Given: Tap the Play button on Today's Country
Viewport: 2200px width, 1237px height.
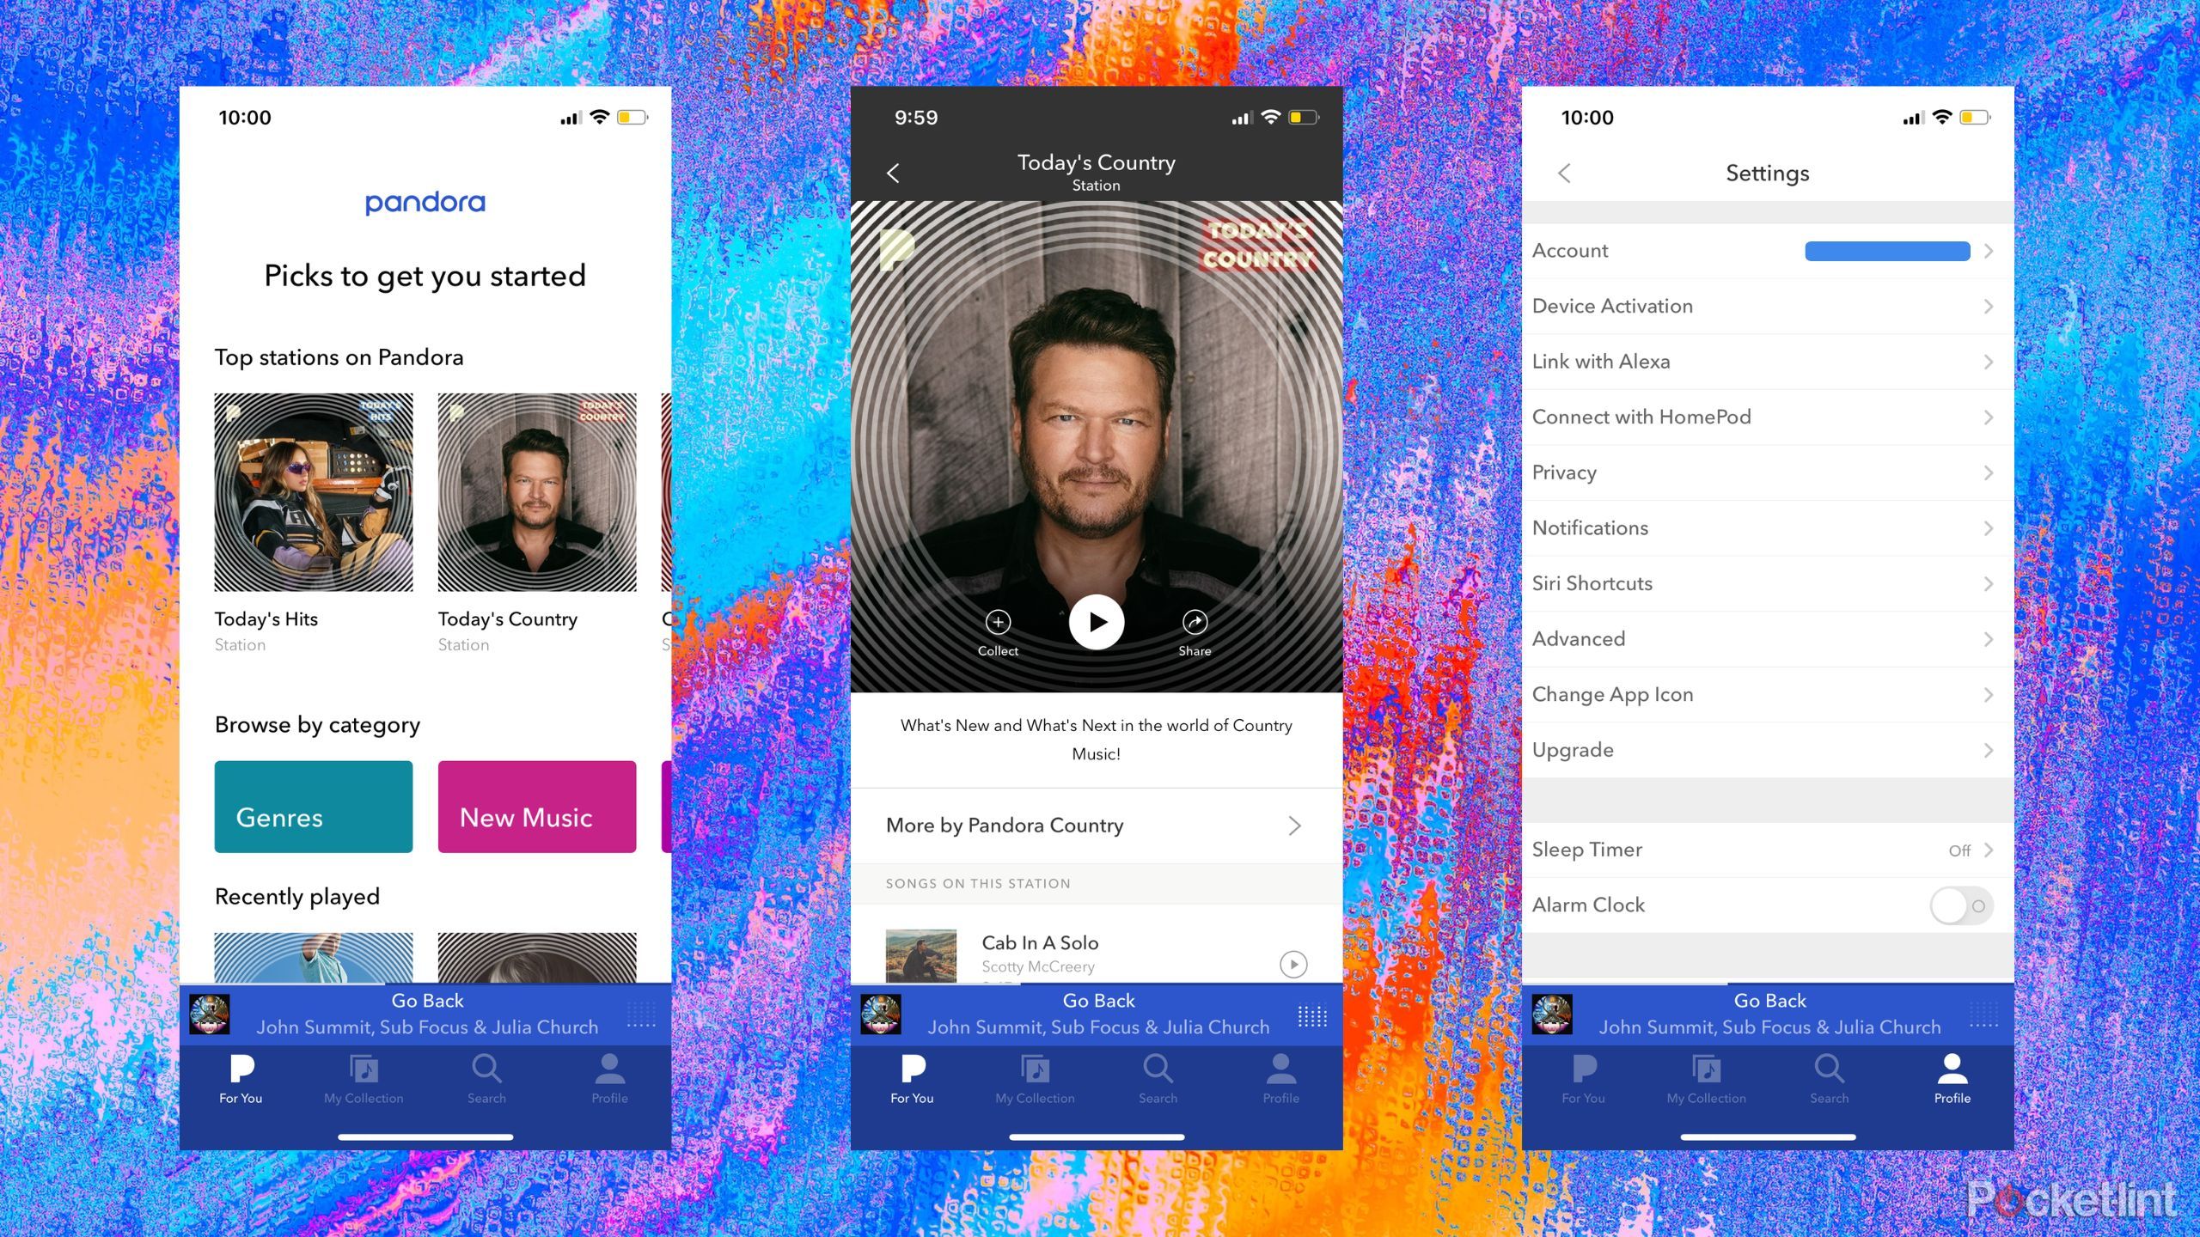Looking at the screenshot, I should pos(1097,622).
